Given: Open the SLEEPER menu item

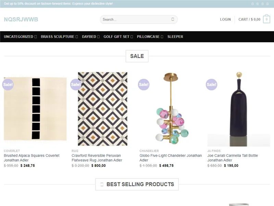Looking at the screenshot, I should (x=175, y=36).
